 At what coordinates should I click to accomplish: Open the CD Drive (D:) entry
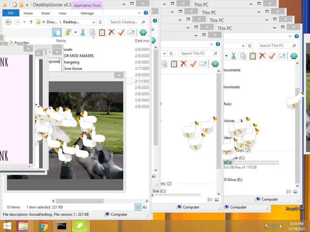point(233,180)
